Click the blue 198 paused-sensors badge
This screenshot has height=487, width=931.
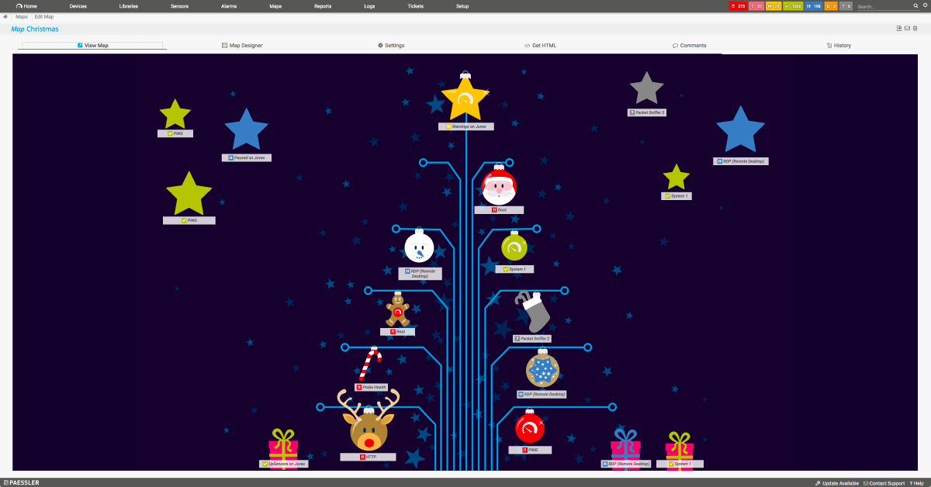812,6
